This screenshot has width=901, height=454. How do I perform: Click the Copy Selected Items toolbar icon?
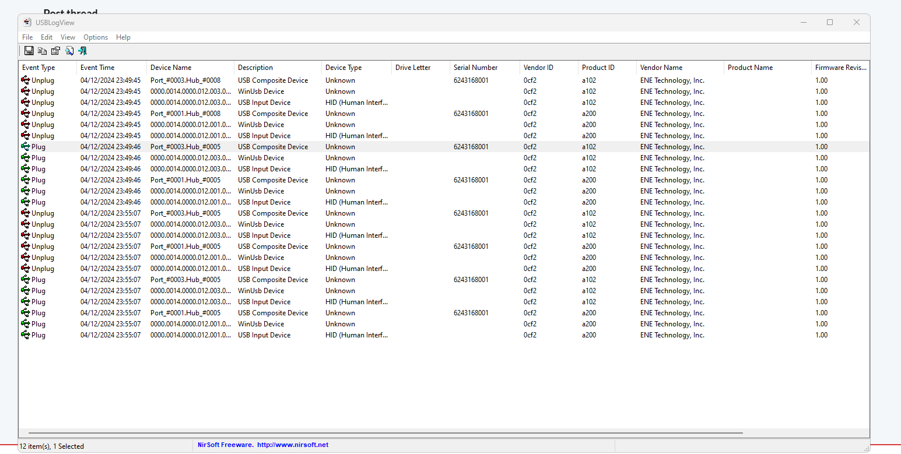[42, 51]
